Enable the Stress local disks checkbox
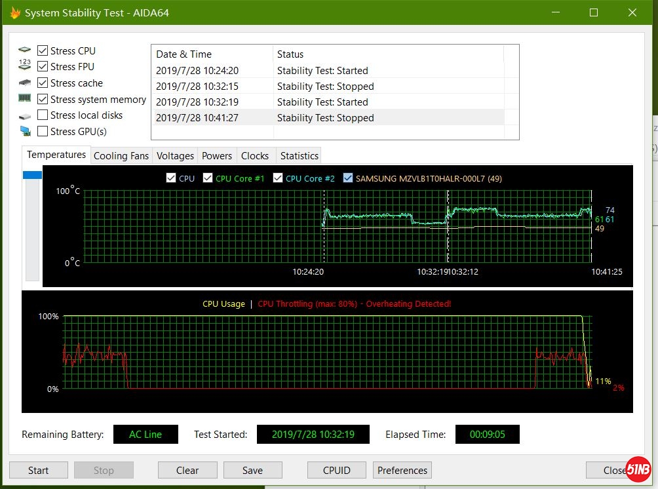This screenshot has width=658, height=489. pos(43,115)
